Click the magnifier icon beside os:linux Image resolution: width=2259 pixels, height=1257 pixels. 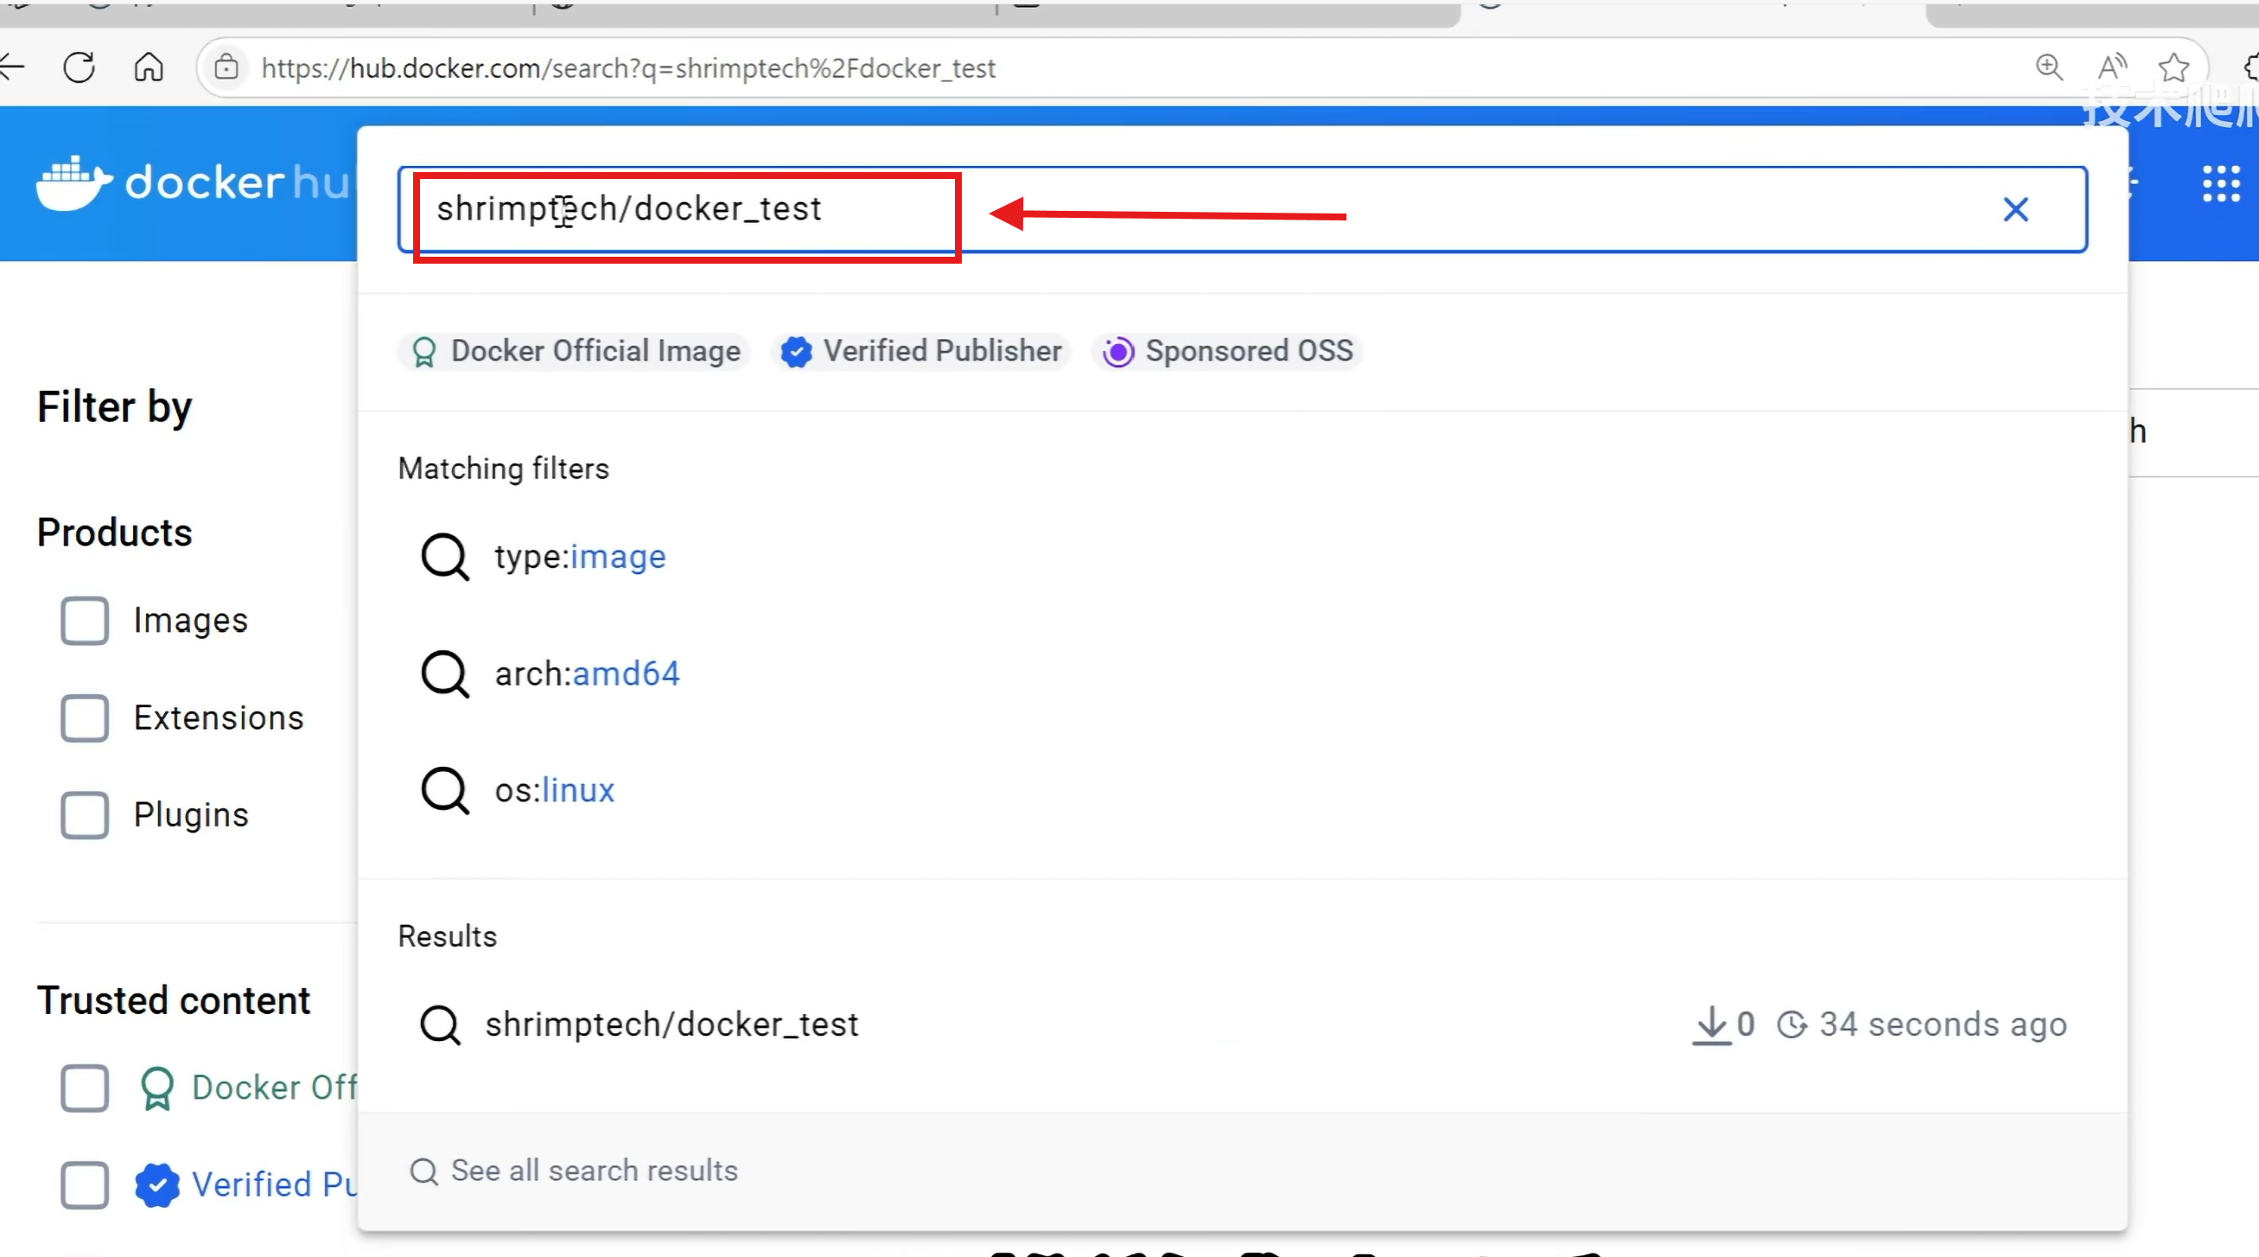tap(445, 790)
